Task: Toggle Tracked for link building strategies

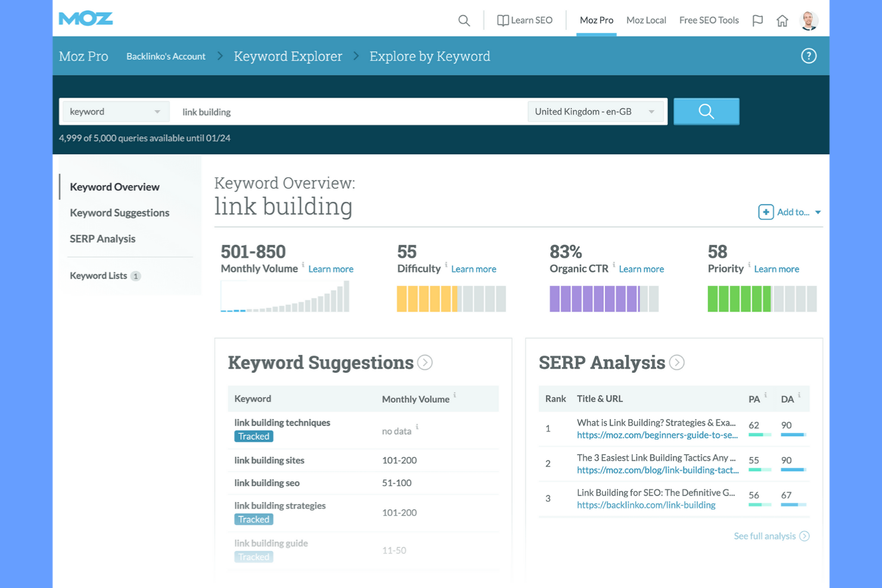Action: 253,519
